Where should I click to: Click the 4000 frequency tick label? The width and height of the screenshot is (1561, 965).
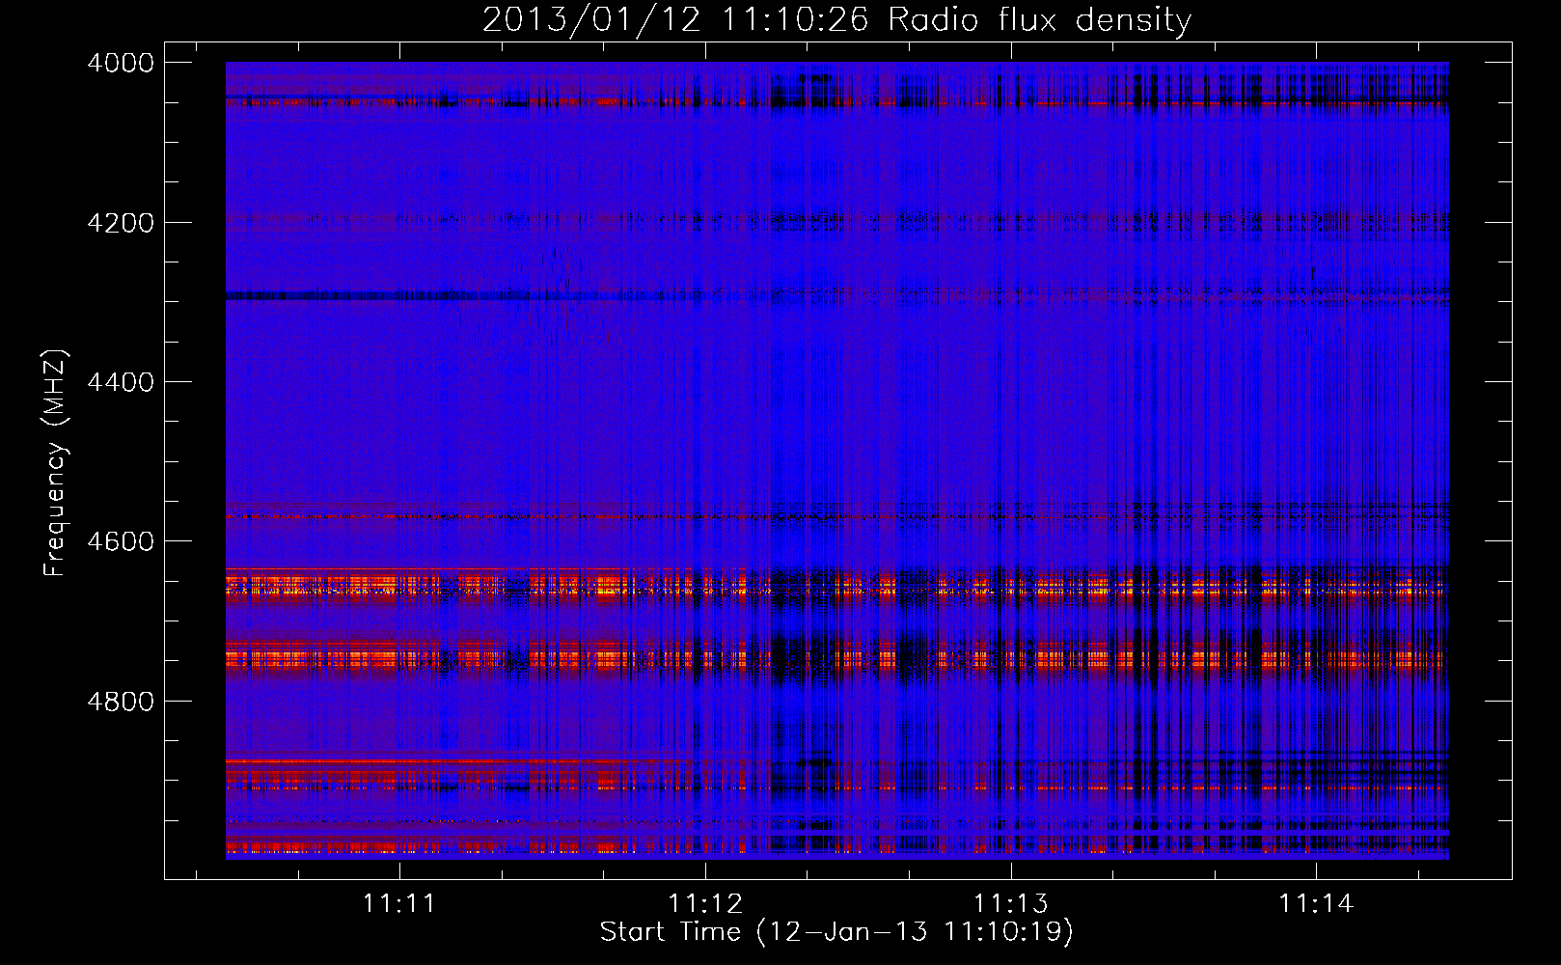(x=121, y=63)
